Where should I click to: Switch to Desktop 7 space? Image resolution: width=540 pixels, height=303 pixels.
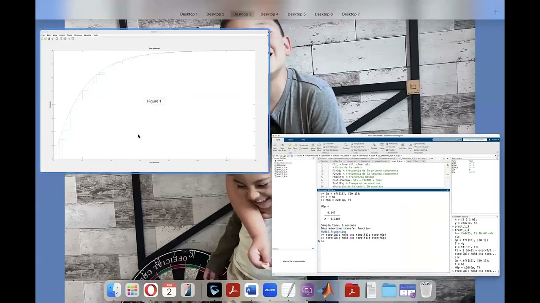click(x=351, y=14)
